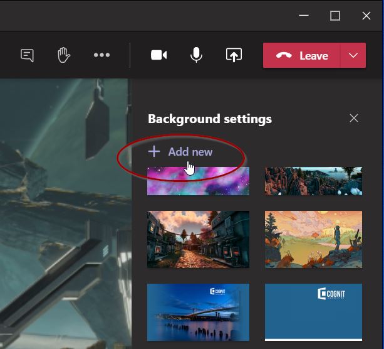Screen dimensions: 384x349
Task: Open the meeting chat panel
Action: pos(27,55)
